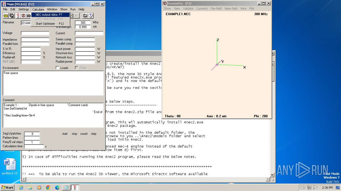The height and width of the screenshot is (191, 341).
Task: Click the flag Action Center tray icon
Action: coord(316,188)
